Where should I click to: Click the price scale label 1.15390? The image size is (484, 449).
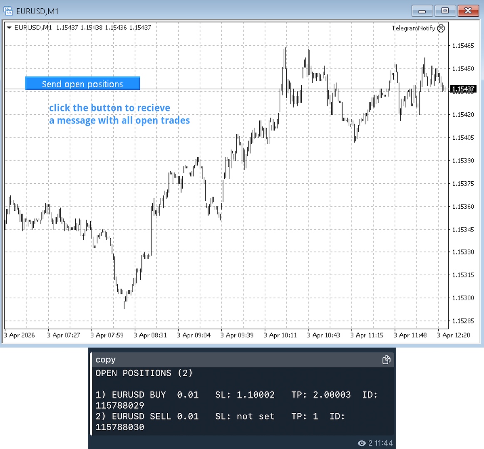click(463, 160)
